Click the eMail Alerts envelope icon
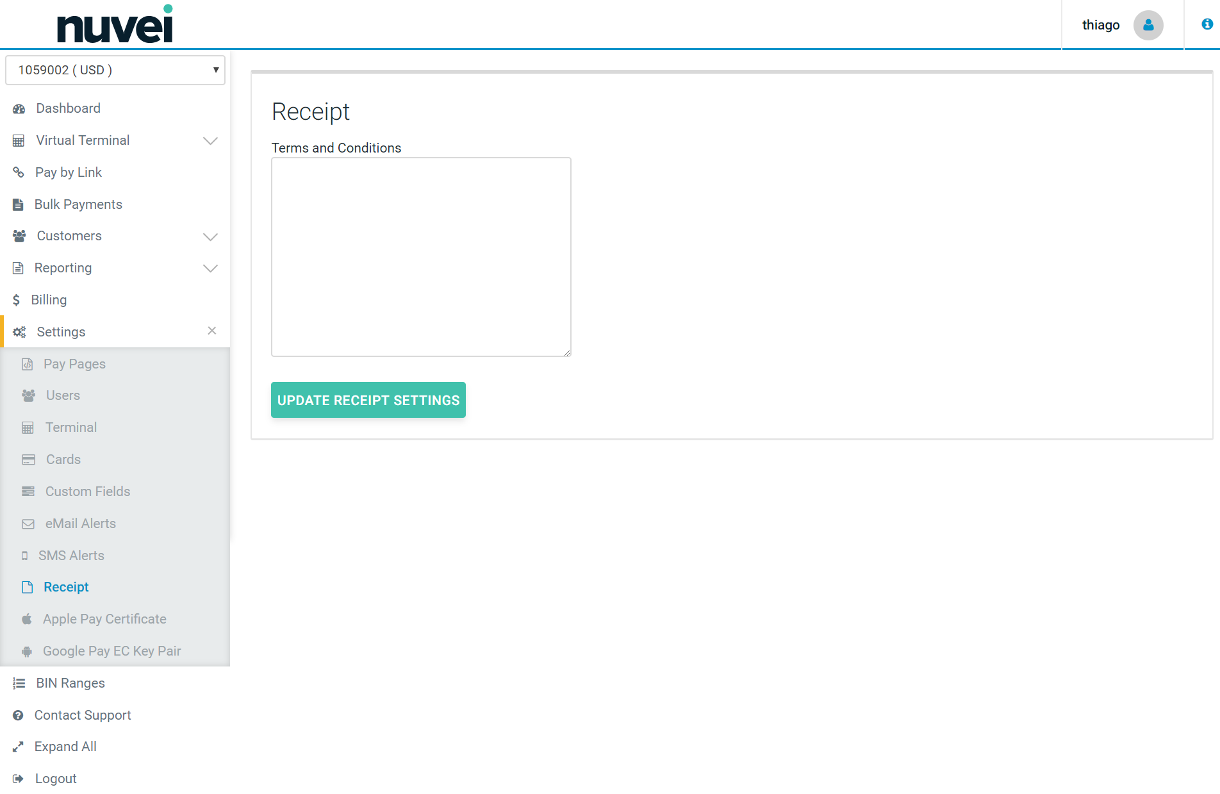Image resolution: width=1220 pixels, height=794 pixels. click(x=28, y=524)
